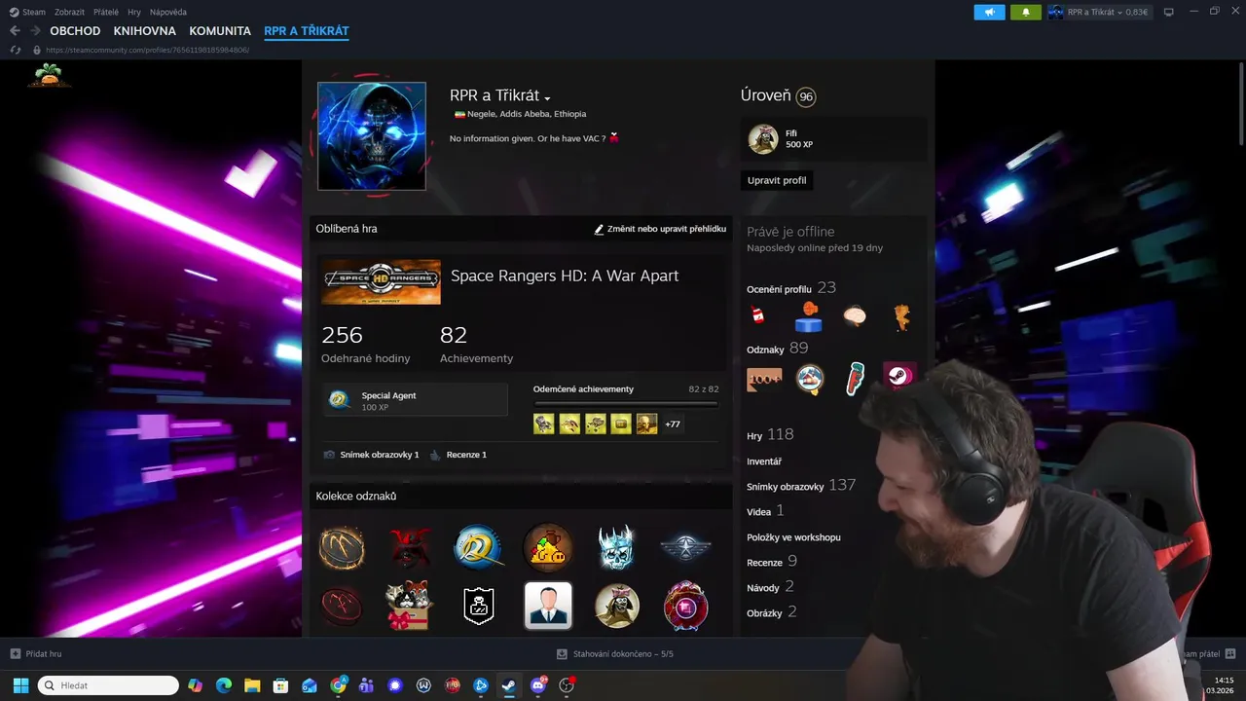This screenshot has width=1246, height=701.
Task: Open the Fifi 500 XP featured badge
Action: click(x=834, y=139)
